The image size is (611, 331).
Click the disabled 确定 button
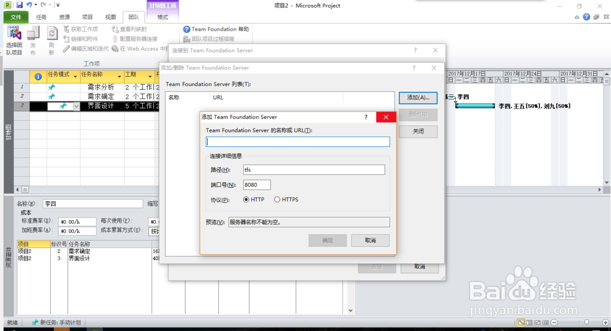click(327, 240)
